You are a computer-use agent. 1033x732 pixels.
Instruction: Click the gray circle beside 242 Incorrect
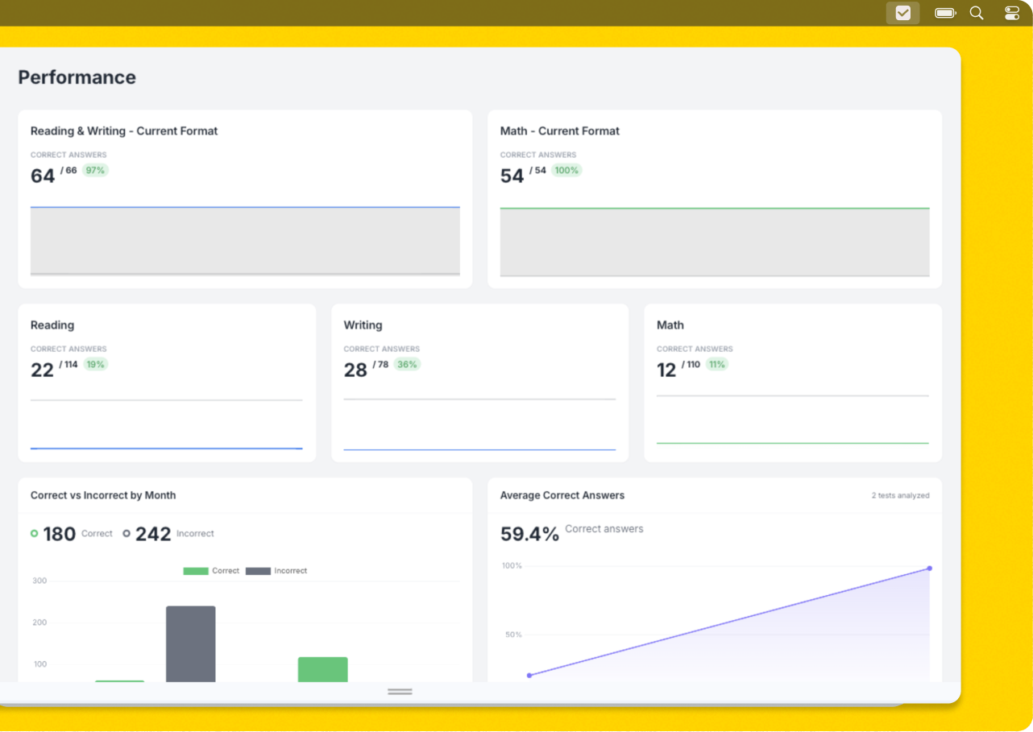click(x=127, y=533)
